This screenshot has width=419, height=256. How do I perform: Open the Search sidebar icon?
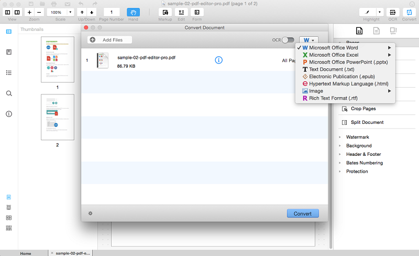(x=9, y=93)
